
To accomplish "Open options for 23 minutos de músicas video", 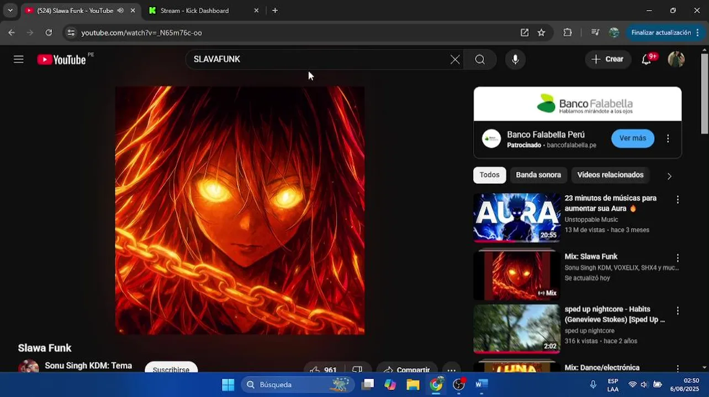I will (678, 200).
